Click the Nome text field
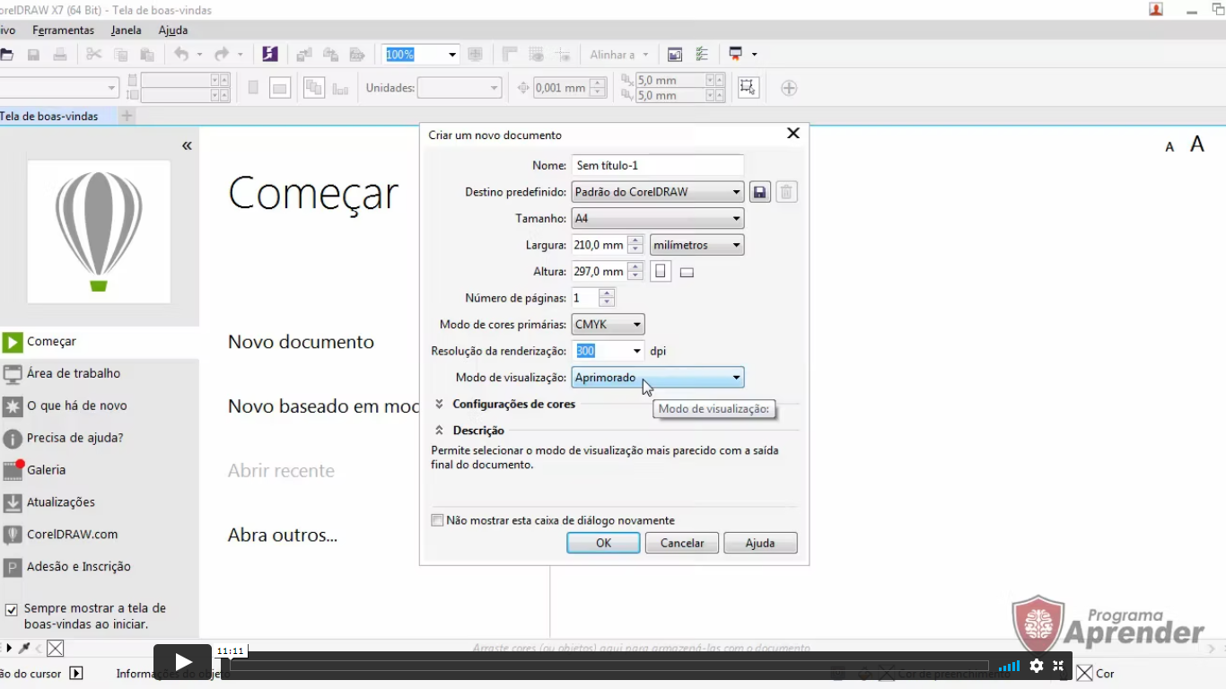1226x689 pixels. 657,165
